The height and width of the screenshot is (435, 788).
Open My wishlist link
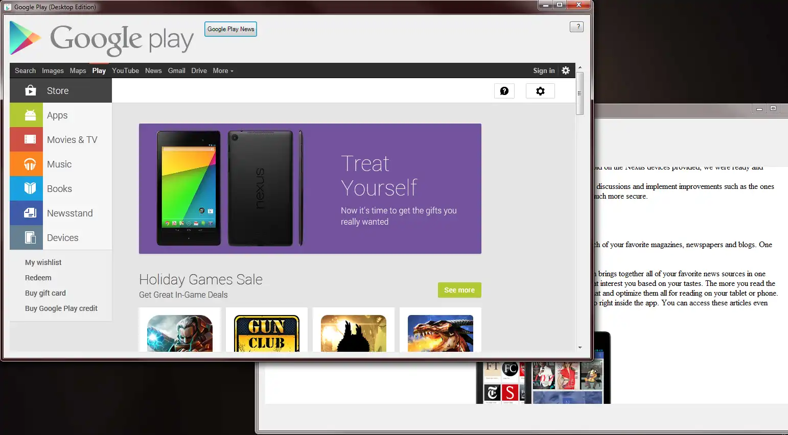tap(43, 262)
